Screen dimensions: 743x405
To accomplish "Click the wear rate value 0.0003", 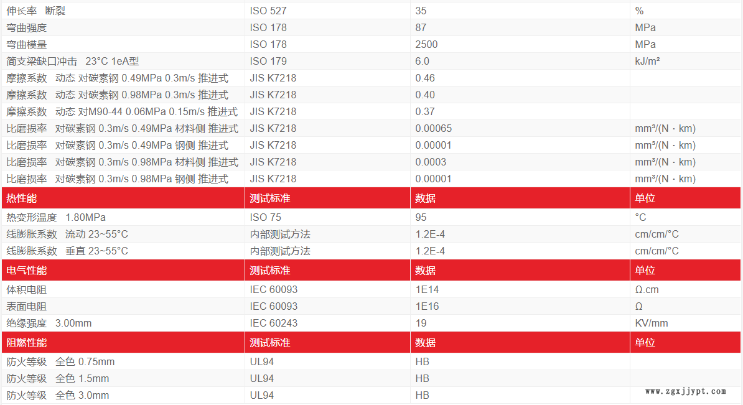I will click(x=431, y=162).
